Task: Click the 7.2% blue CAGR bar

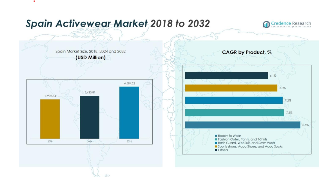Action: (234, 100)
